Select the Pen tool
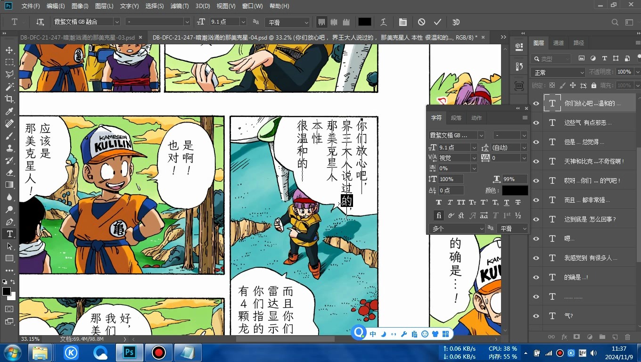Viewport: 641px width, 362px height. pyautogui.click(x=9, y=222)
